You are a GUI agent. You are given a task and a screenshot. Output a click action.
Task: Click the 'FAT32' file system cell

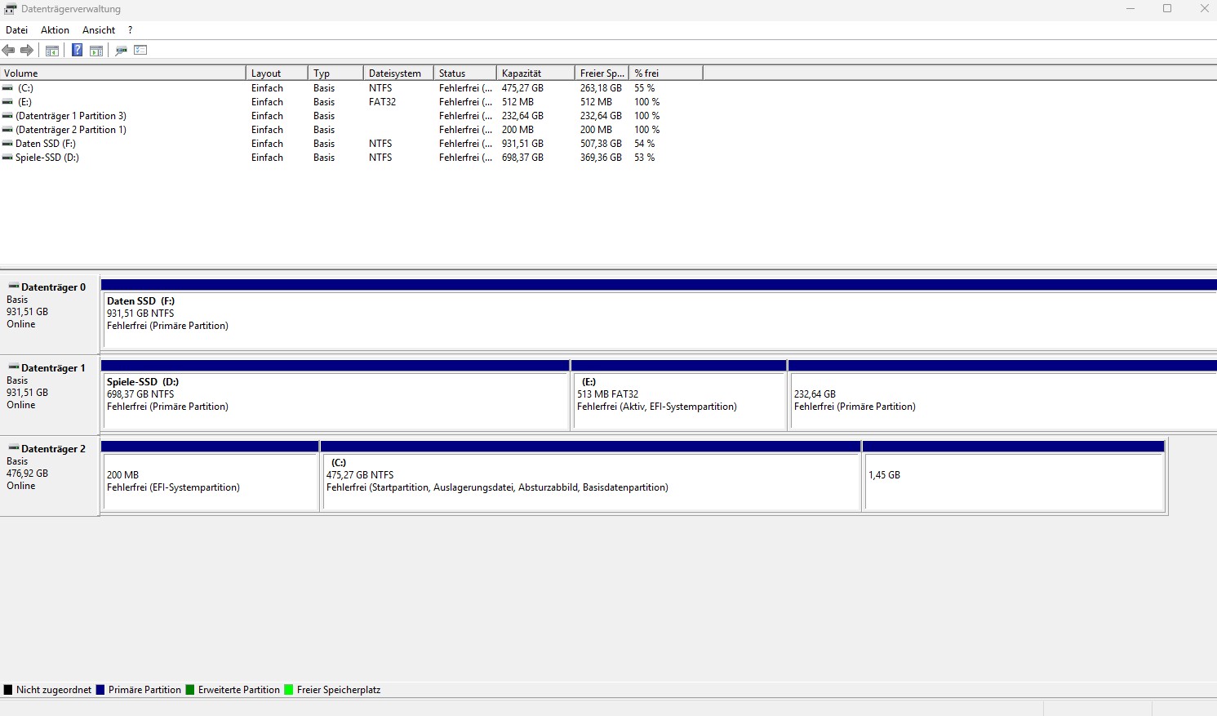(x=382, y=102)
